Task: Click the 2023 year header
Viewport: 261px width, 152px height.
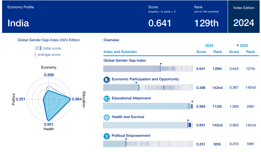Action: 244,45
